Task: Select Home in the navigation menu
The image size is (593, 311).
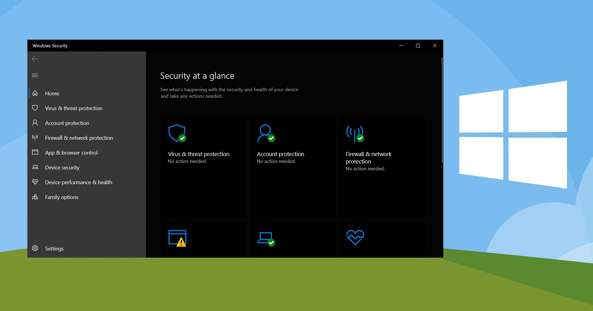Action: click(x=52, y=93)
